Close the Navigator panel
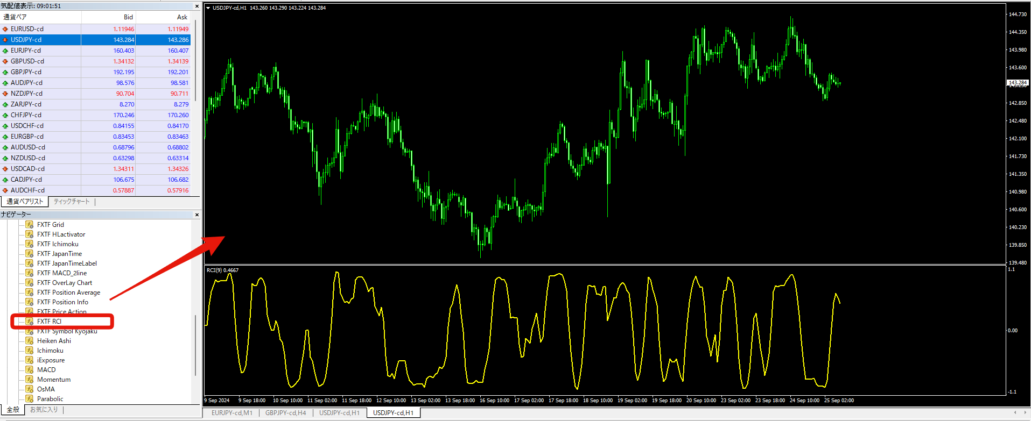This screenshot has height=421, width=1031. pos(197,215)
